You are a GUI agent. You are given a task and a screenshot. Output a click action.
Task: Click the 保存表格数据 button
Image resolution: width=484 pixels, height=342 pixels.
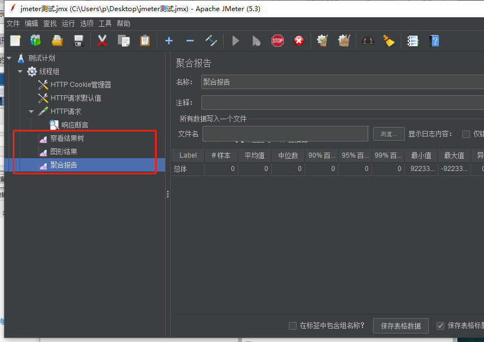[401, 326]
